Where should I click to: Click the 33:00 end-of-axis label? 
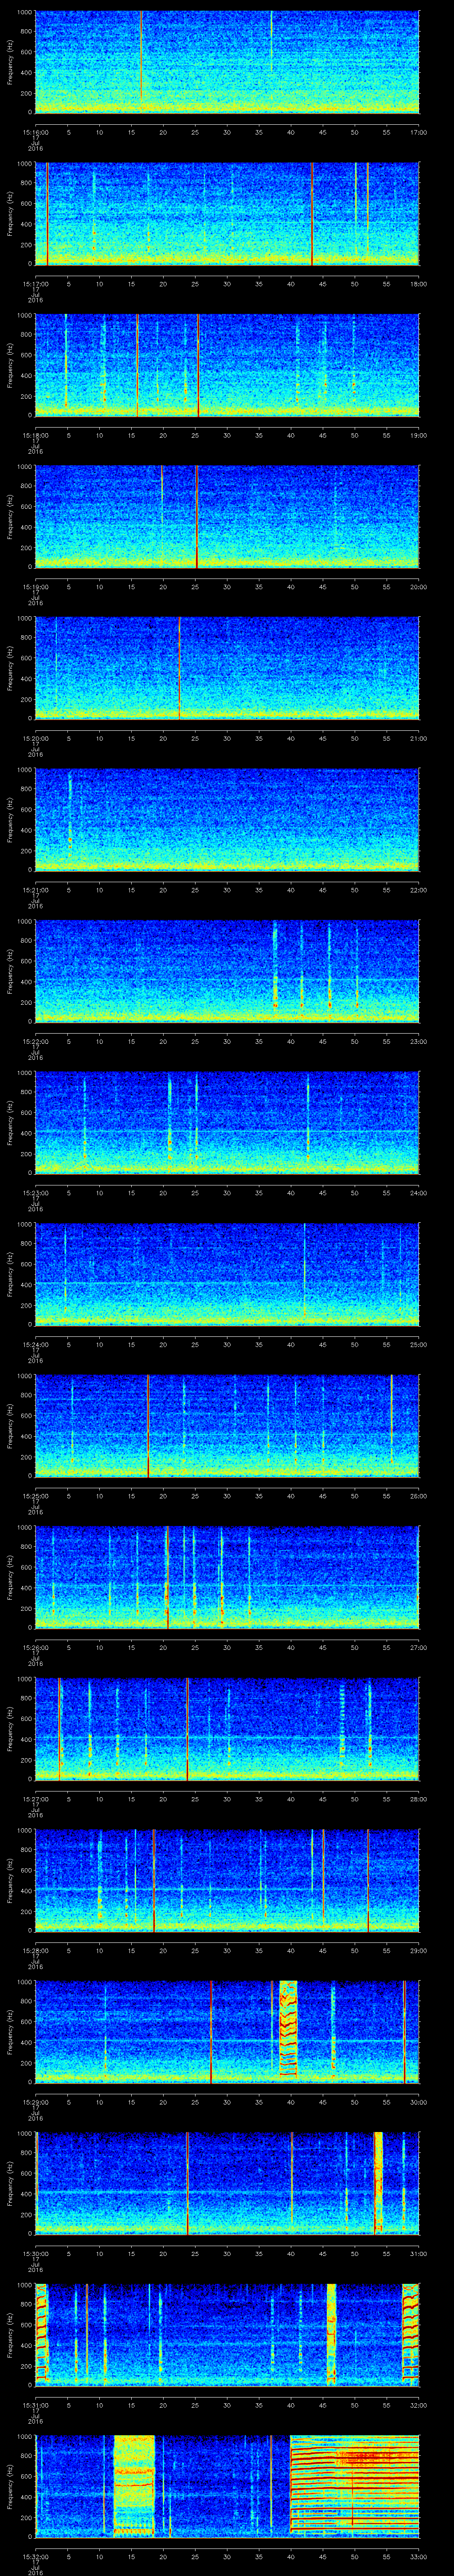(x=418, y=2558)
